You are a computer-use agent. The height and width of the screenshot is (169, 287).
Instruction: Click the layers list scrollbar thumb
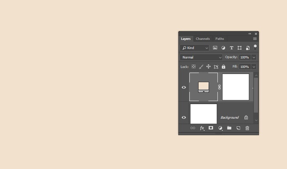256,95
